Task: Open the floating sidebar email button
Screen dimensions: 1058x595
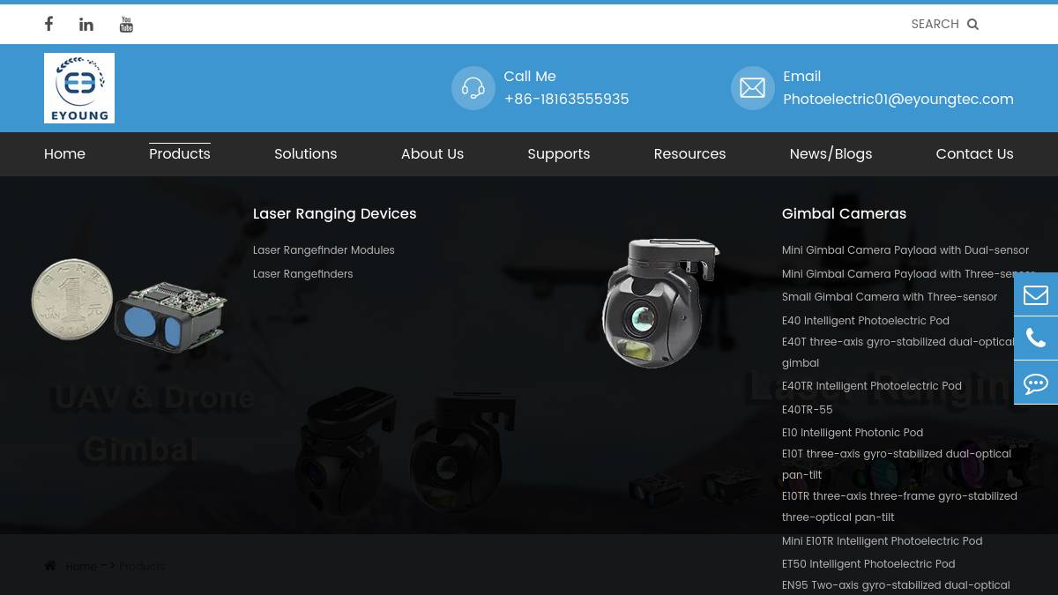Action: tap(1036, 294)
